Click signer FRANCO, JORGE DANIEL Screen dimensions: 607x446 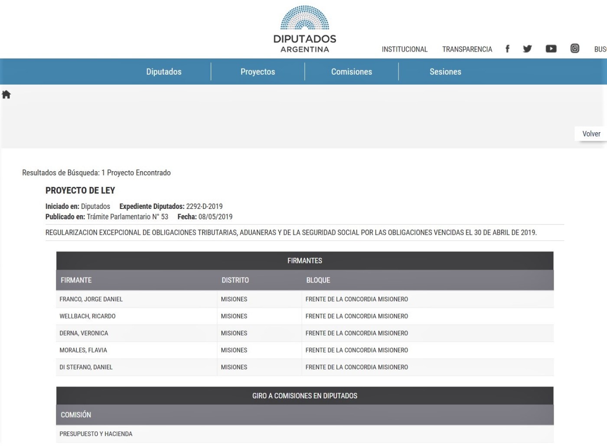click(91, 299)
